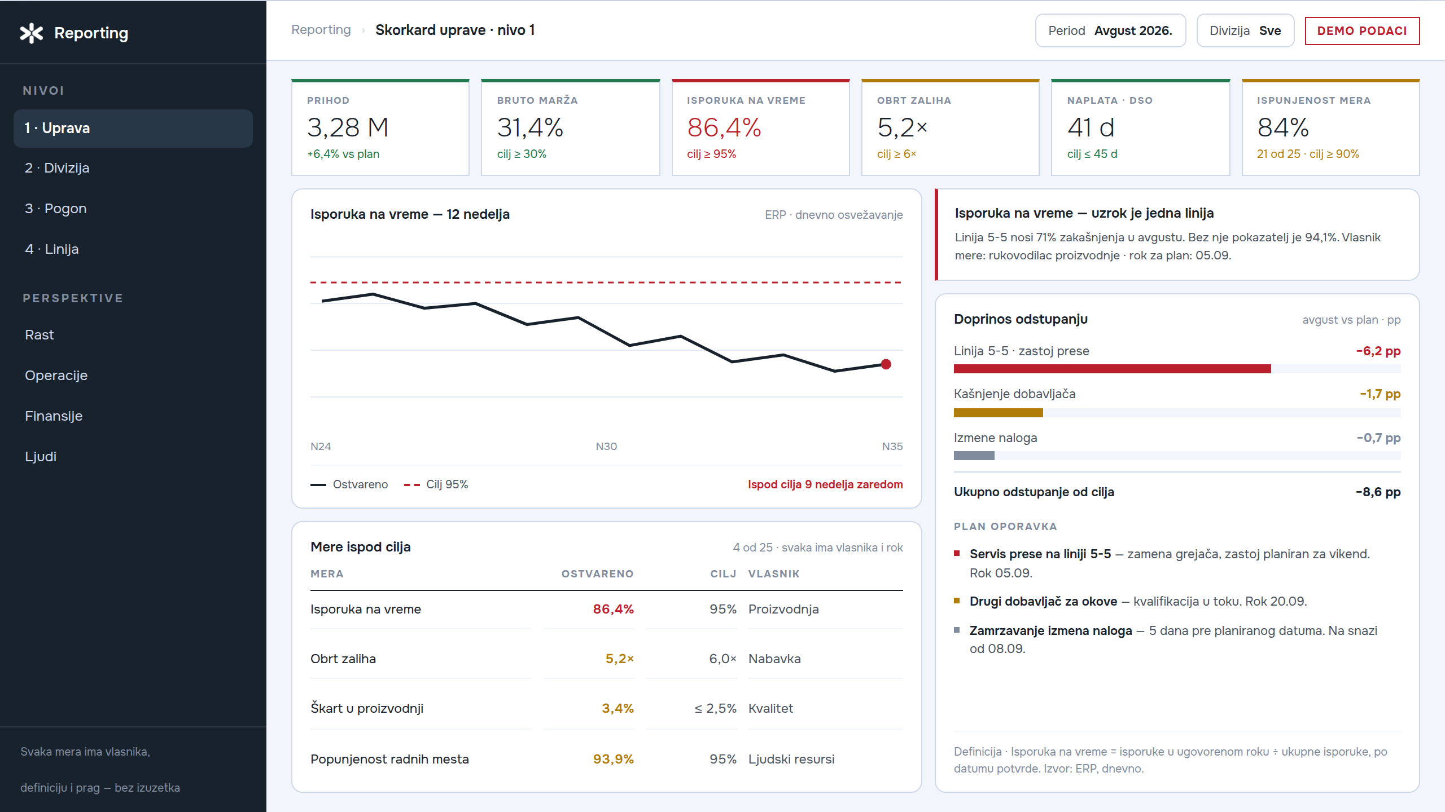Viewport: 1445px width, 812px height.
Task: Click the Kašnjenje dobavljača amber bar
Action: (998, 413)
